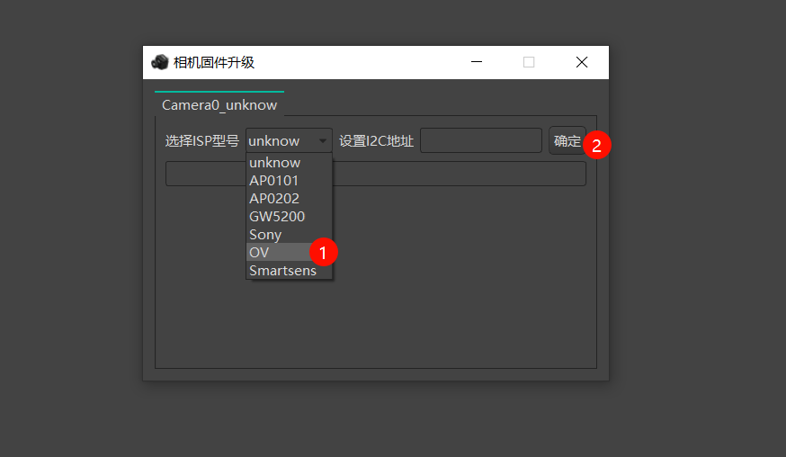
Task: Click the camera icon in the title bar
Action: 160,62
